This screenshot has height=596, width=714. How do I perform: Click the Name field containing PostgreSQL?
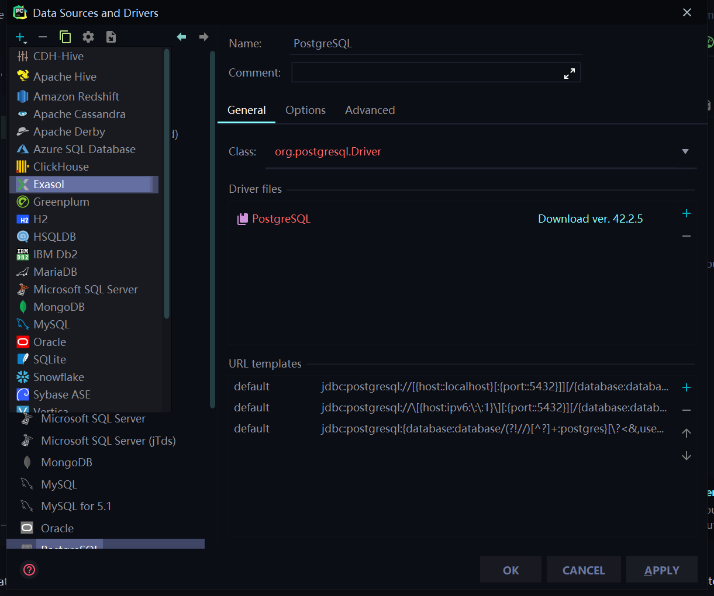click(x=436, y=44)
